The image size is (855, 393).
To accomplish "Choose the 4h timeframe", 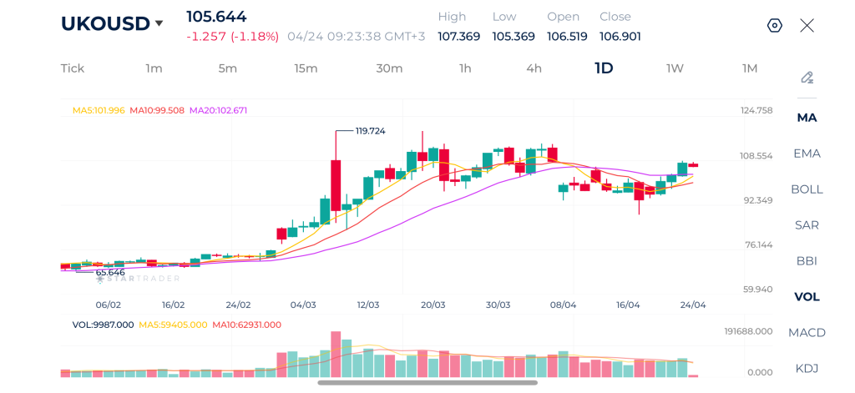I will 534,68.
